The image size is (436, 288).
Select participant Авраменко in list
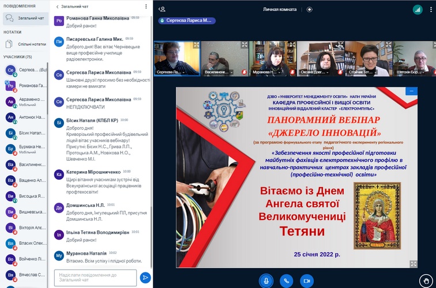[25, 101]
